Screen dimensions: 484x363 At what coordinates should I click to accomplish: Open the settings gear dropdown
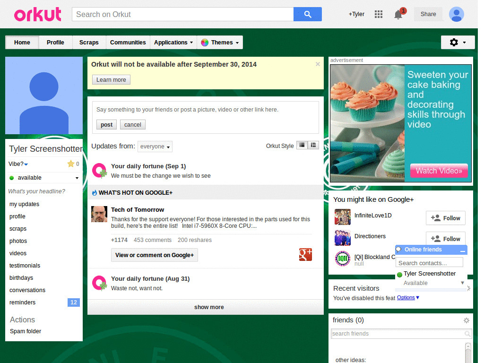[x=458, y=42]
